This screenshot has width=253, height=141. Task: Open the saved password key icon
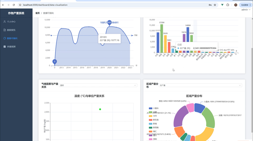pyautogui.click(x=210, y=5)
